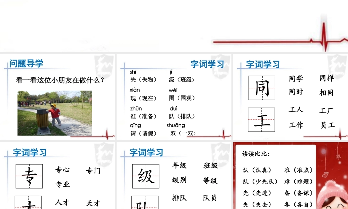The width and height of the screenshot is (348, 209).
Task: Click the word 队员
Action: pyautogui.click(x=210, y=198)
